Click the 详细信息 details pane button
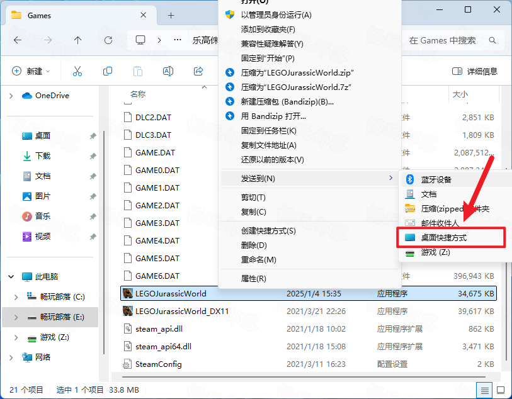Viewport: 512px width, 399px height. pos(474,71)
